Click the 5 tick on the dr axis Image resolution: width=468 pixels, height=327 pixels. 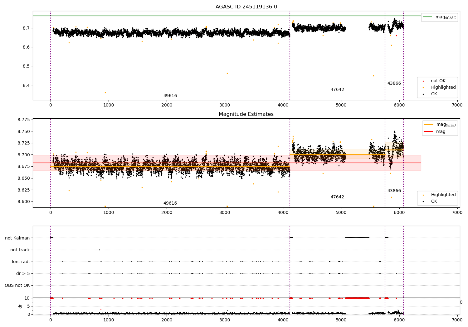point(29,306)
